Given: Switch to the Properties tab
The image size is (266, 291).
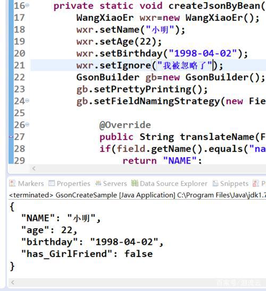Looking at the screenshot, I should 69,184.
